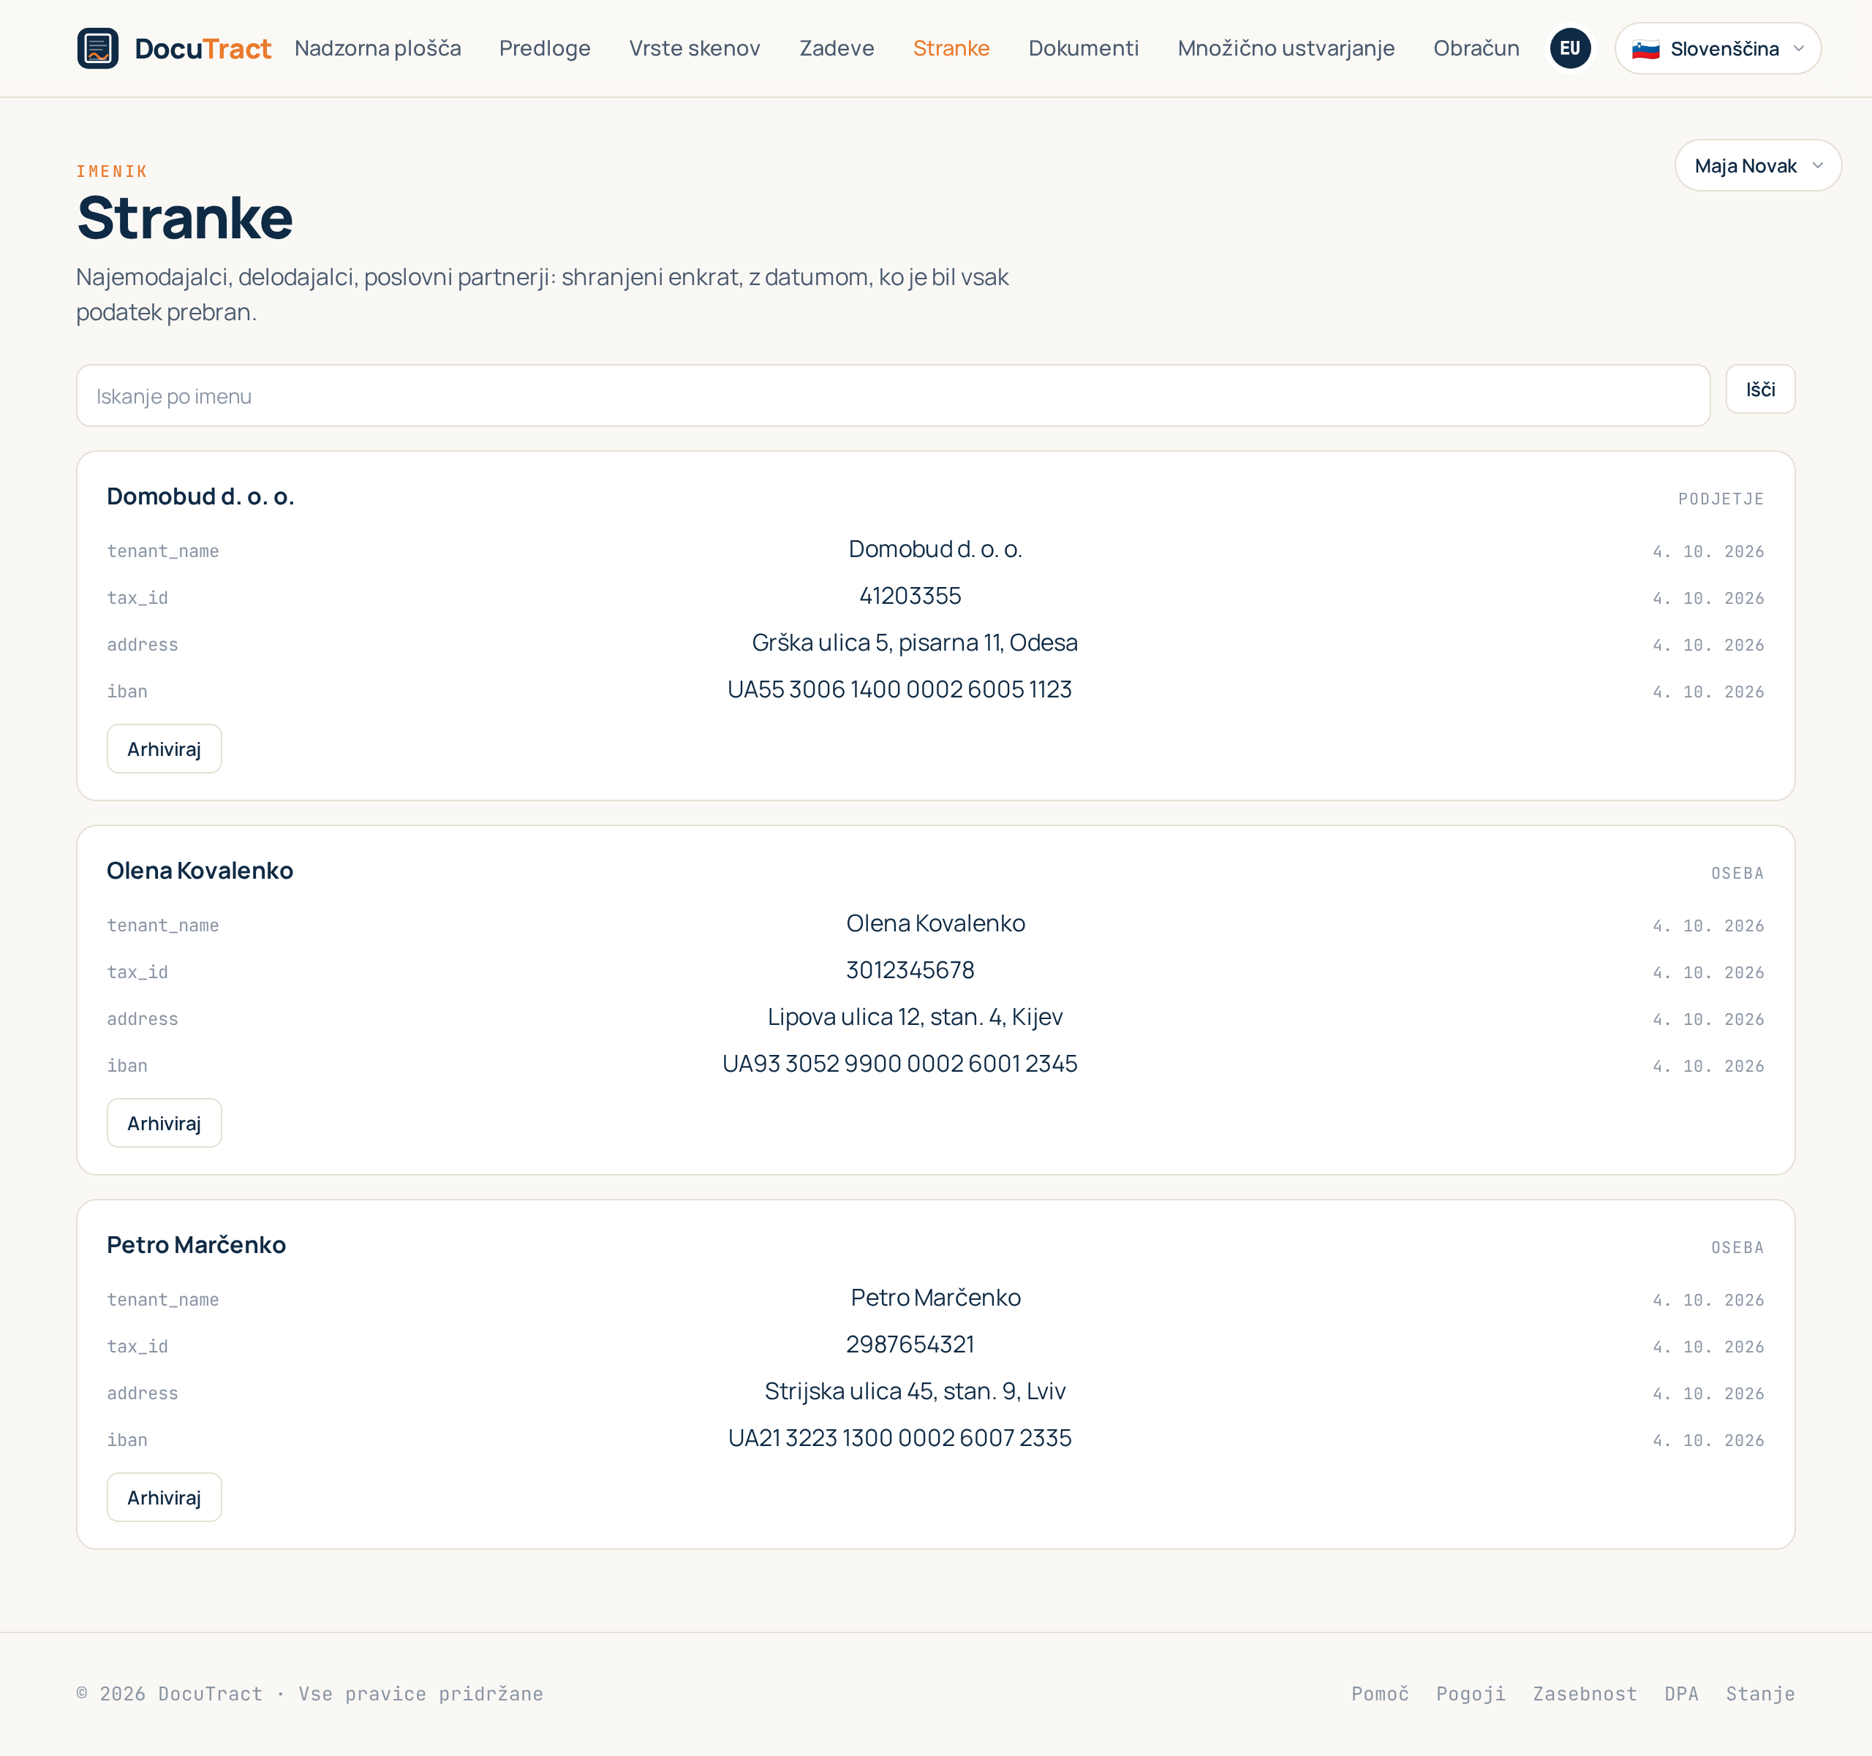
Task: Click the EU region badge
Action: pos(1570,48)
